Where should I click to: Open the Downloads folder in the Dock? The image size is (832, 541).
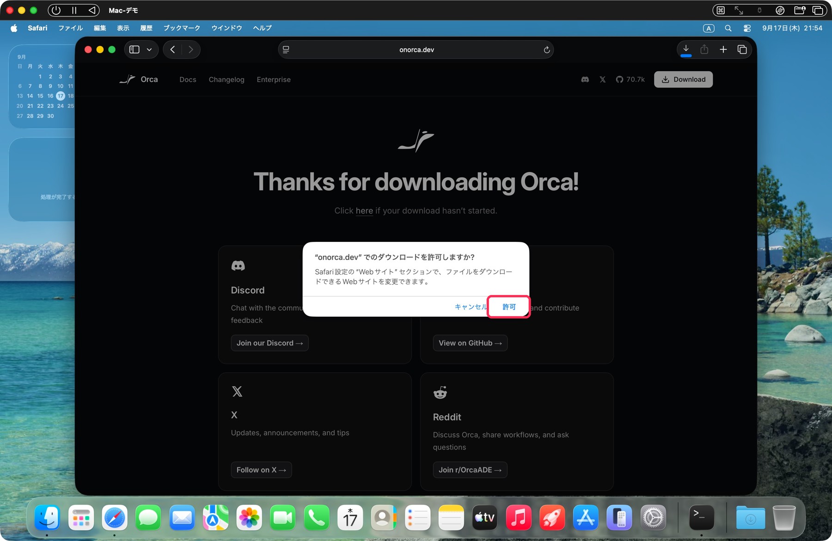[x=751, y=517]
